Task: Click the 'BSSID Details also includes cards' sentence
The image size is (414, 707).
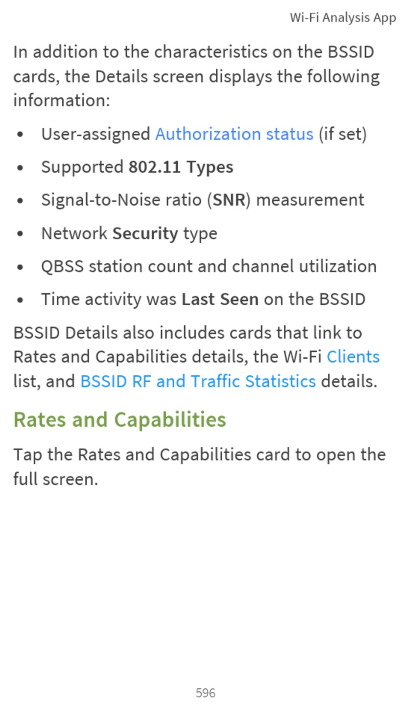Action: 197,357
